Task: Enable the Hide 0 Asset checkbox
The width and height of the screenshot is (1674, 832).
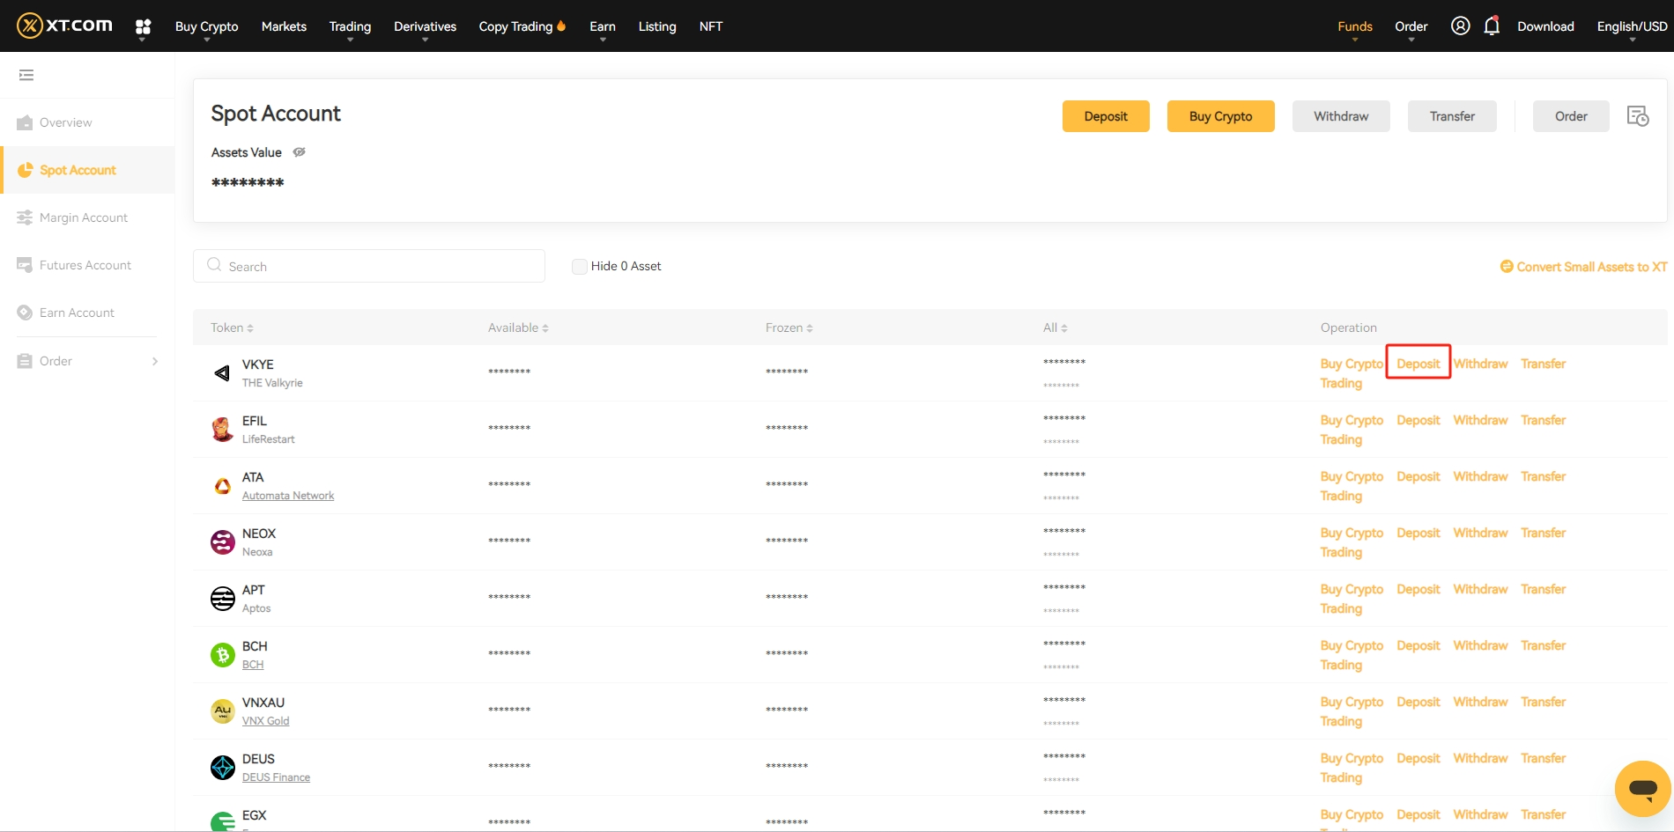Action: 580,266
